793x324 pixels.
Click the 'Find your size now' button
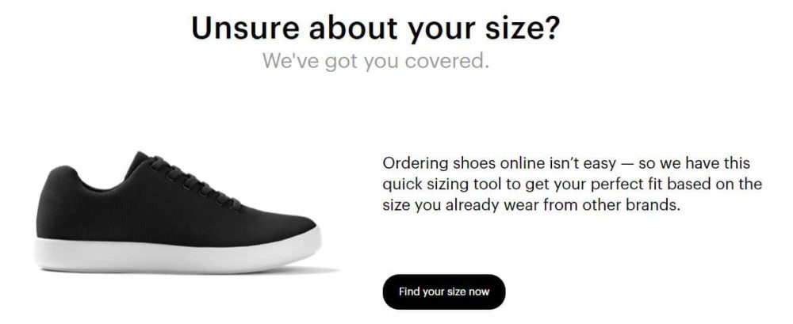coord(444,292)
